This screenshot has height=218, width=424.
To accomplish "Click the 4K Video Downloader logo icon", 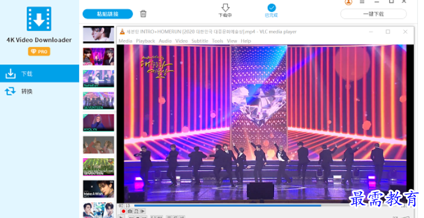I will 39,19.
